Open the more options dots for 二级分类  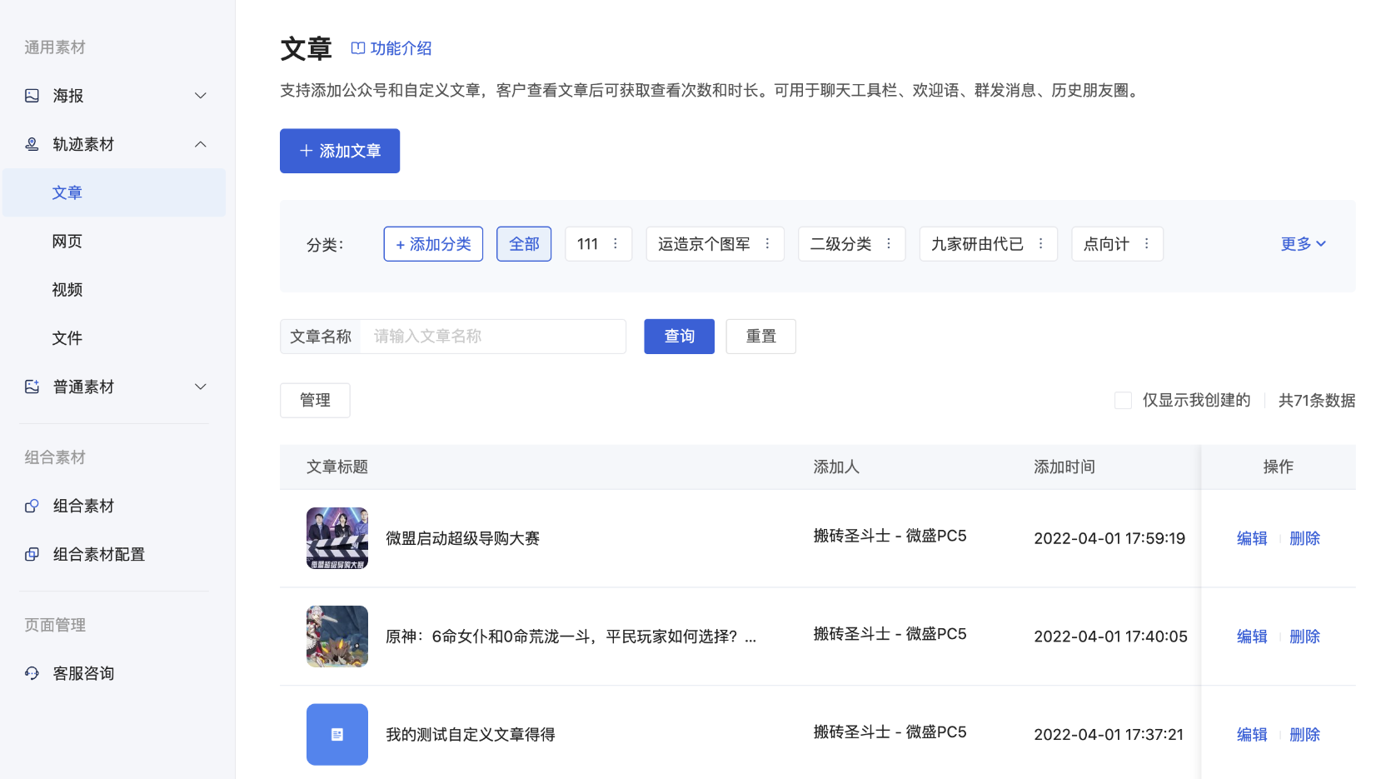point(889,244)
